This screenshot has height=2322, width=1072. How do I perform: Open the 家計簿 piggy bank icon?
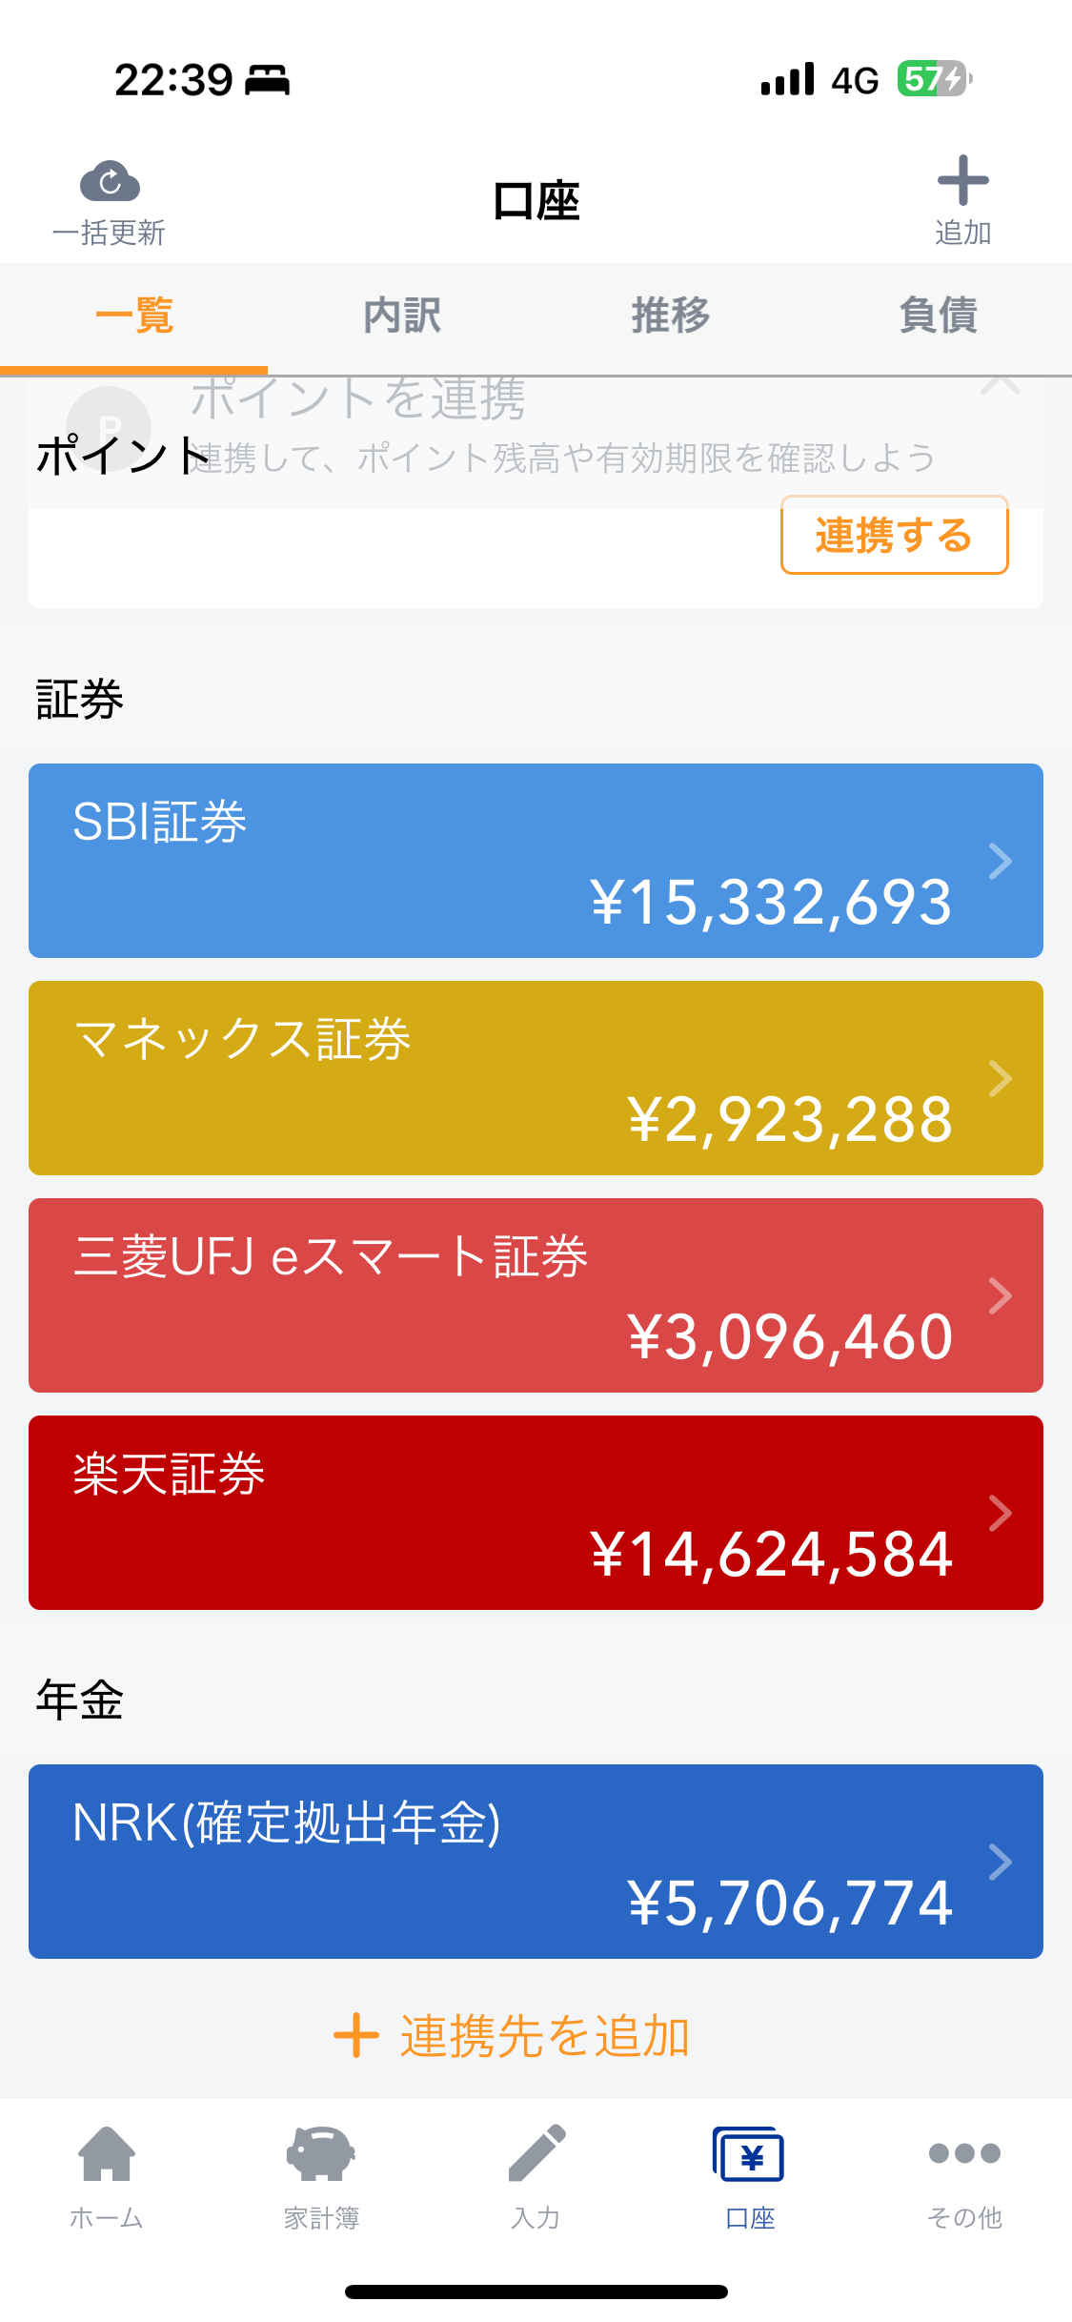click(320, 2153)
